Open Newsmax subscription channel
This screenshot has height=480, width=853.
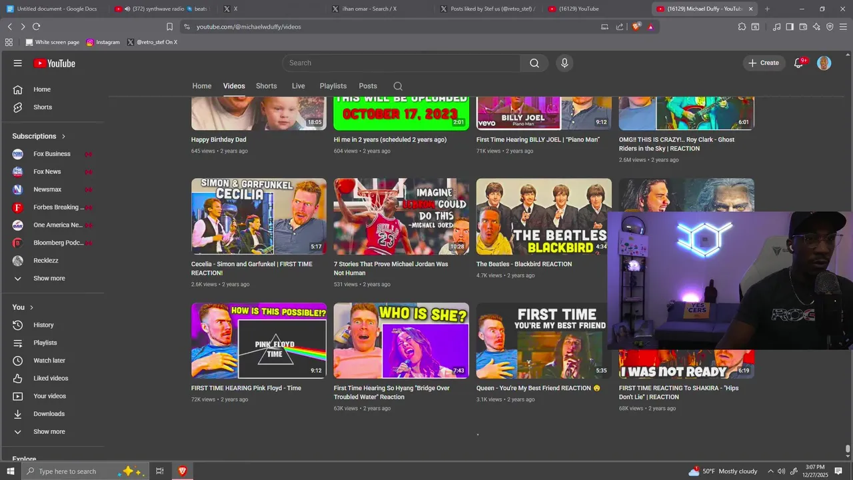pyautogui.click(x=47, y=189)
